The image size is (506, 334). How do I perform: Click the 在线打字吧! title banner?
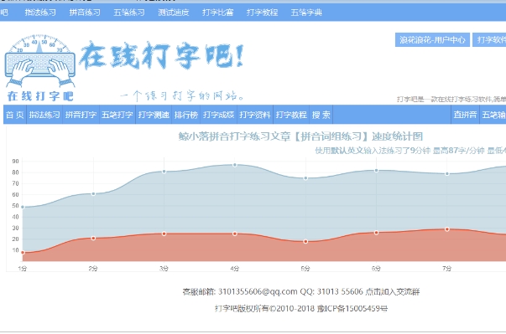pos(161,56)
